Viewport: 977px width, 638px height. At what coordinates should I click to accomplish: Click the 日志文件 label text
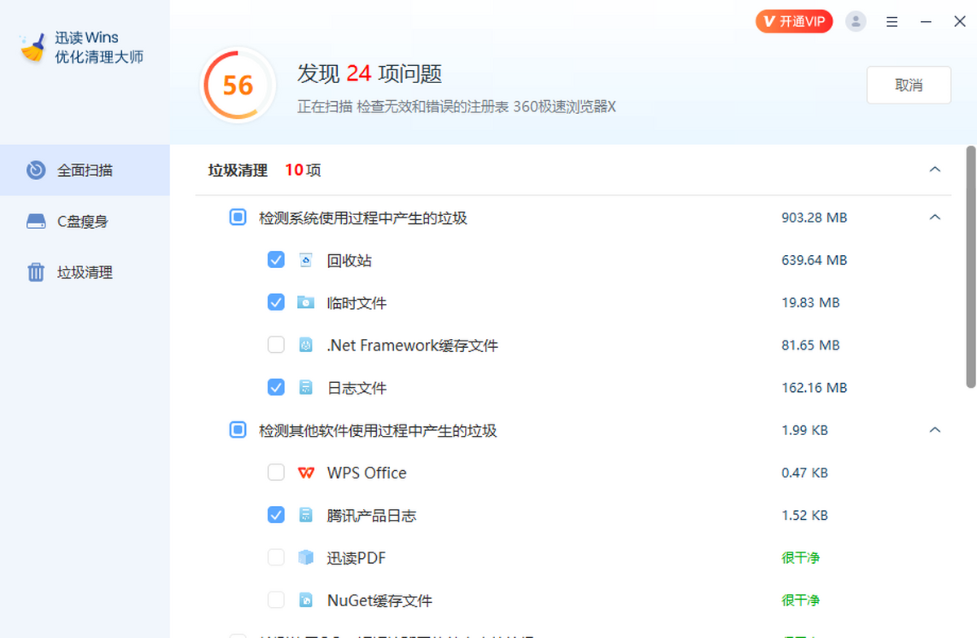pyautogui.click(x=357, y=388)
